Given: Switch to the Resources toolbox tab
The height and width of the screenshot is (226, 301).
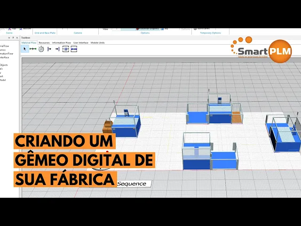Looking at the screenshot, I should pyautogui.click(x=44, y=43).
